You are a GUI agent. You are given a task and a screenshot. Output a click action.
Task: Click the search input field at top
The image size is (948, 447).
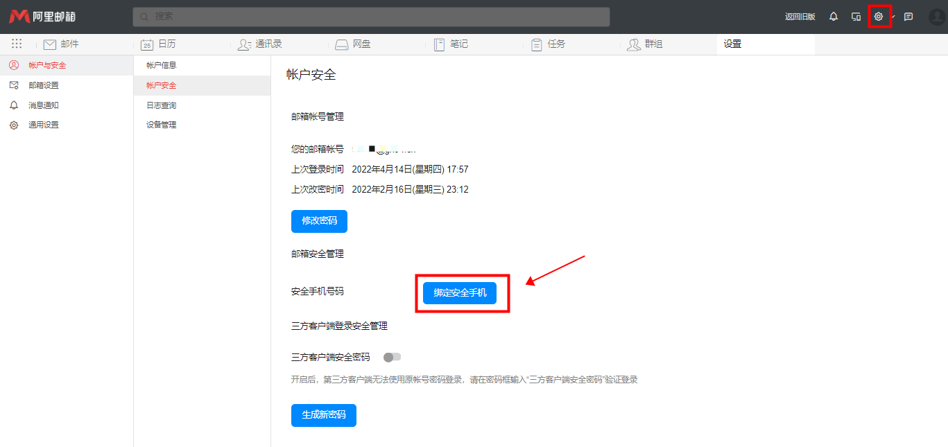[x=371, y=17]
